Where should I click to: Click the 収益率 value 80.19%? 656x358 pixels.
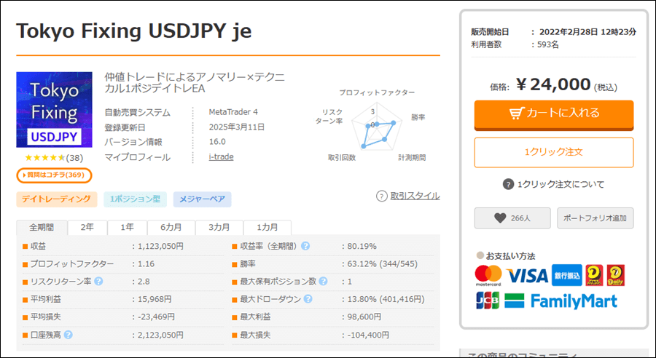coord(362,247)
